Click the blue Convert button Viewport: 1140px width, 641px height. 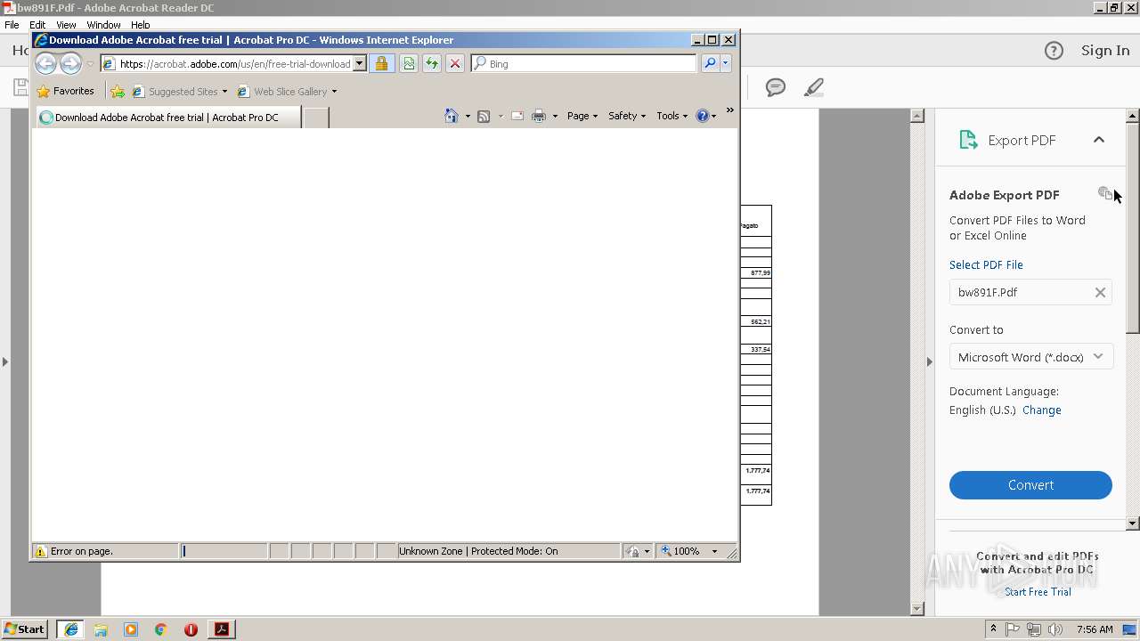pos(1030,485)
